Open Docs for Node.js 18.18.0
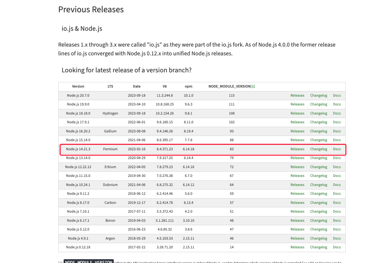This screenshot has width=382, height=263. [x=337, y=113]
